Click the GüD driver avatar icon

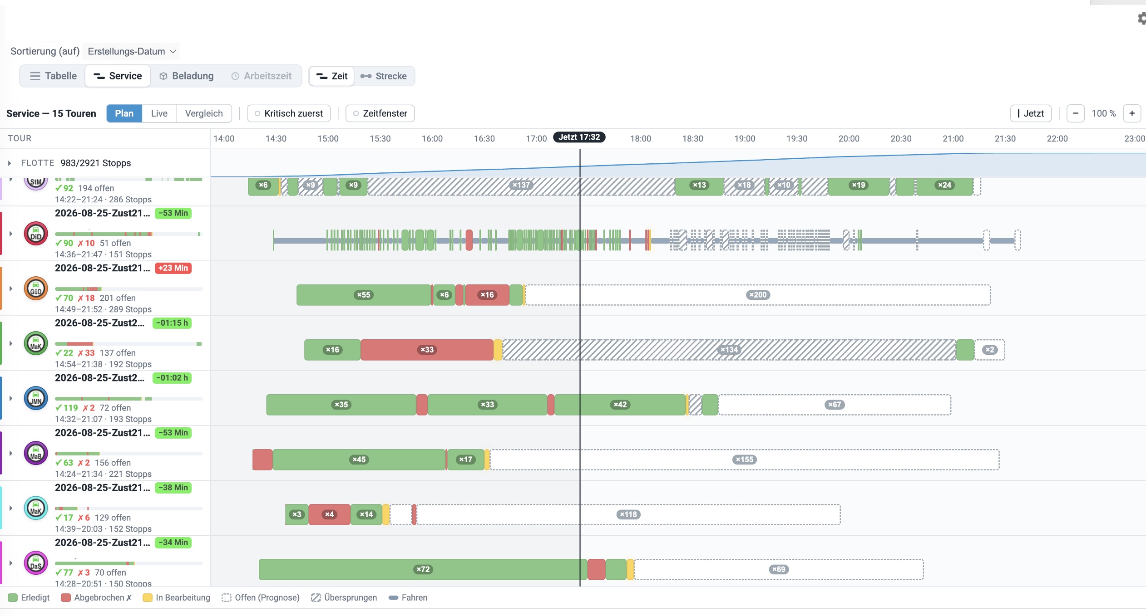tap(36, 288)
